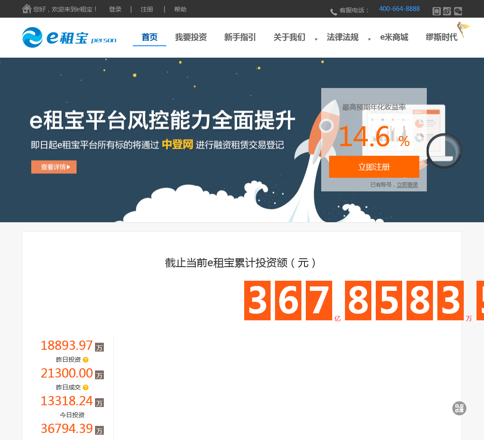The width and height of the screenshot is (484, 440).
Task: Click the welcome text 您好，欢迎来到e租宝
Action: pos(65,9)
